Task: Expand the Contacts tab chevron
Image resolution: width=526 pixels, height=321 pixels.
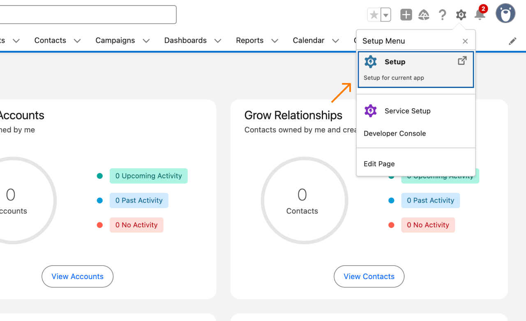Action: tap(77, 41)
